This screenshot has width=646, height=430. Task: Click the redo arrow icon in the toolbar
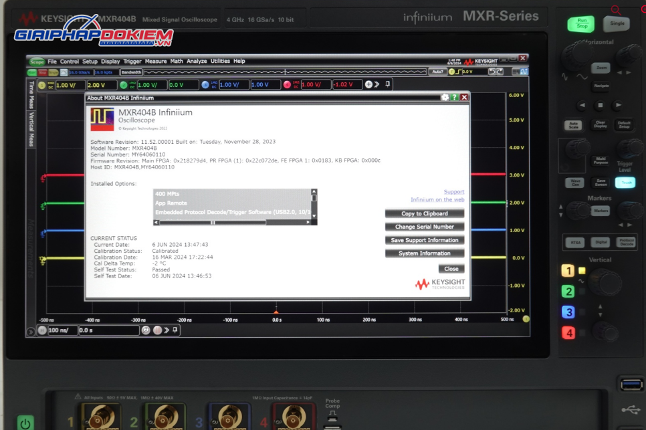point(500,72)
